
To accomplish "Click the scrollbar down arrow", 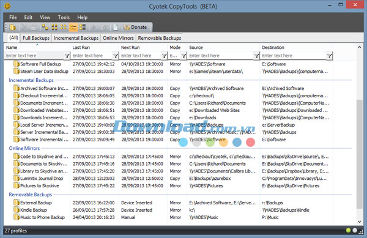I will pos(359,221).
